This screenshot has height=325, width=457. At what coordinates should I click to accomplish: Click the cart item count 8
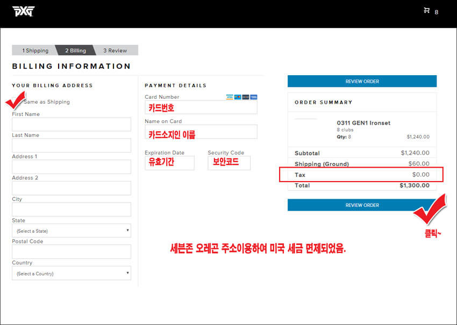pos(437,12)
